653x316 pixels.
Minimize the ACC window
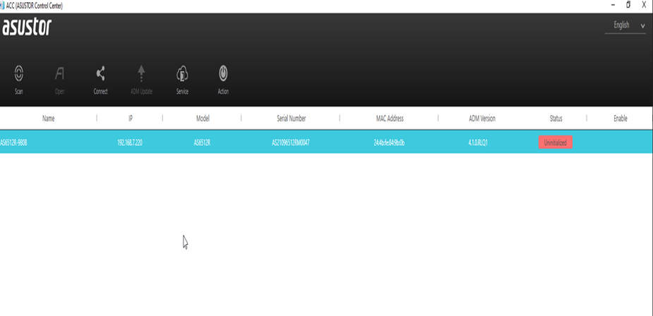613,5
